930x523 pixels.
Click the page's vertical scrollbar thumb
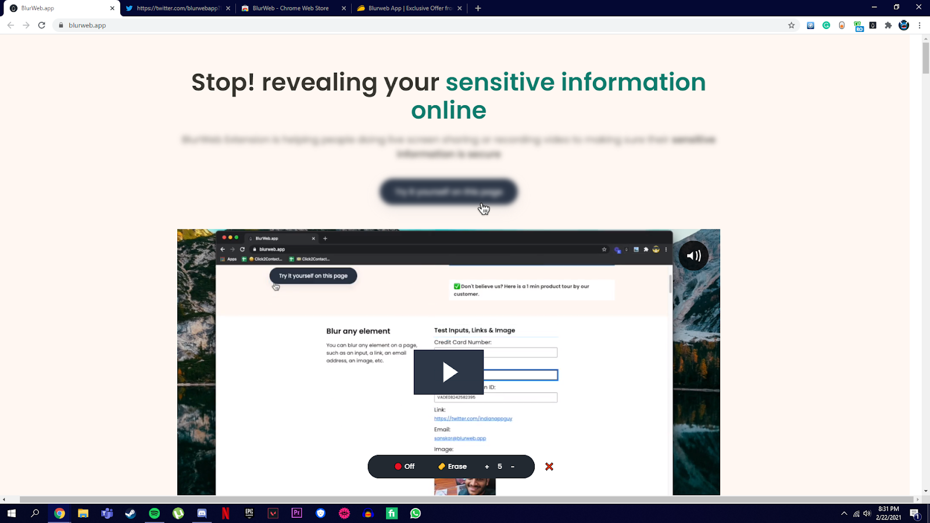(926, 58)
